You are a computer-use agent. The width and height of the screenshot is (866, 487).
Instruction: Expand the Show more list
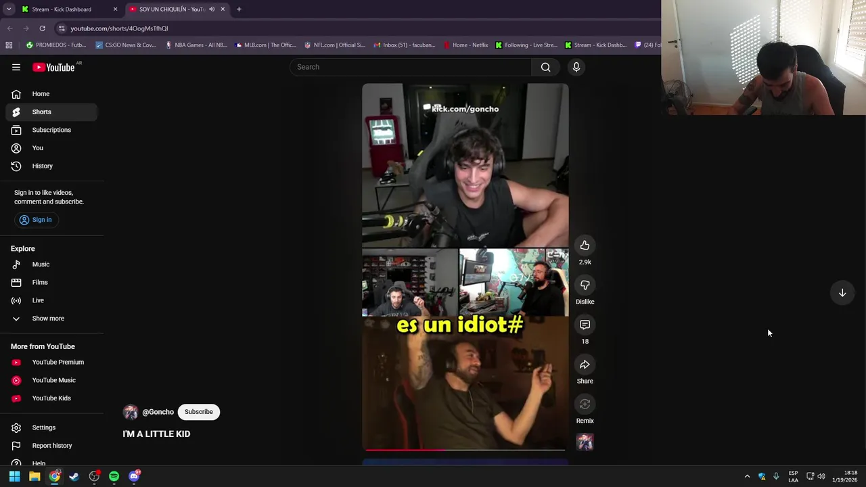coord(51,319)
